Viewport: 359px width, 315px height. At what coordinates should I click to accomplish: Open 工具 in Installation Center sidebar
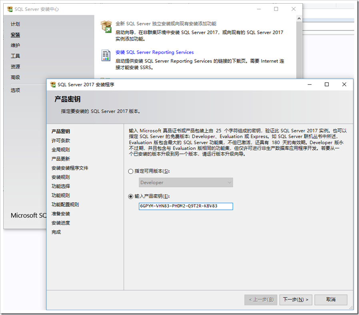[15, 56]
